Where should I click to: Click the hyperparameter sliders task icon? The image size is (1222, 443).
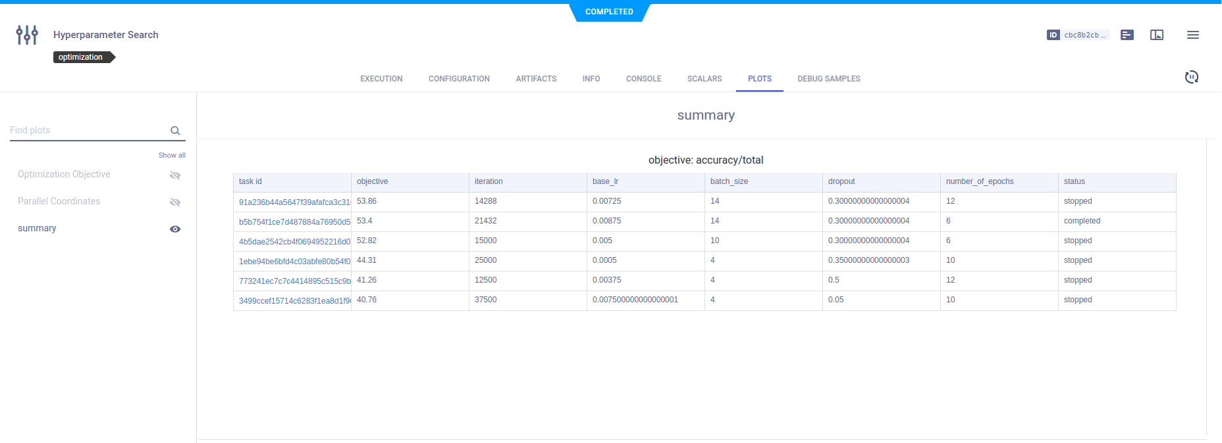27,35
